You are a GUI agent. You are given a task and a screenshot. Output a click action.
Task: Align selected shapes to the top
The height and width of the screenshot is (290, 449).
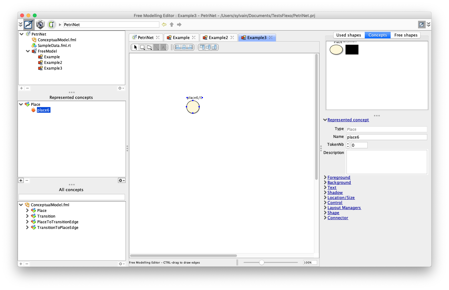202,47
